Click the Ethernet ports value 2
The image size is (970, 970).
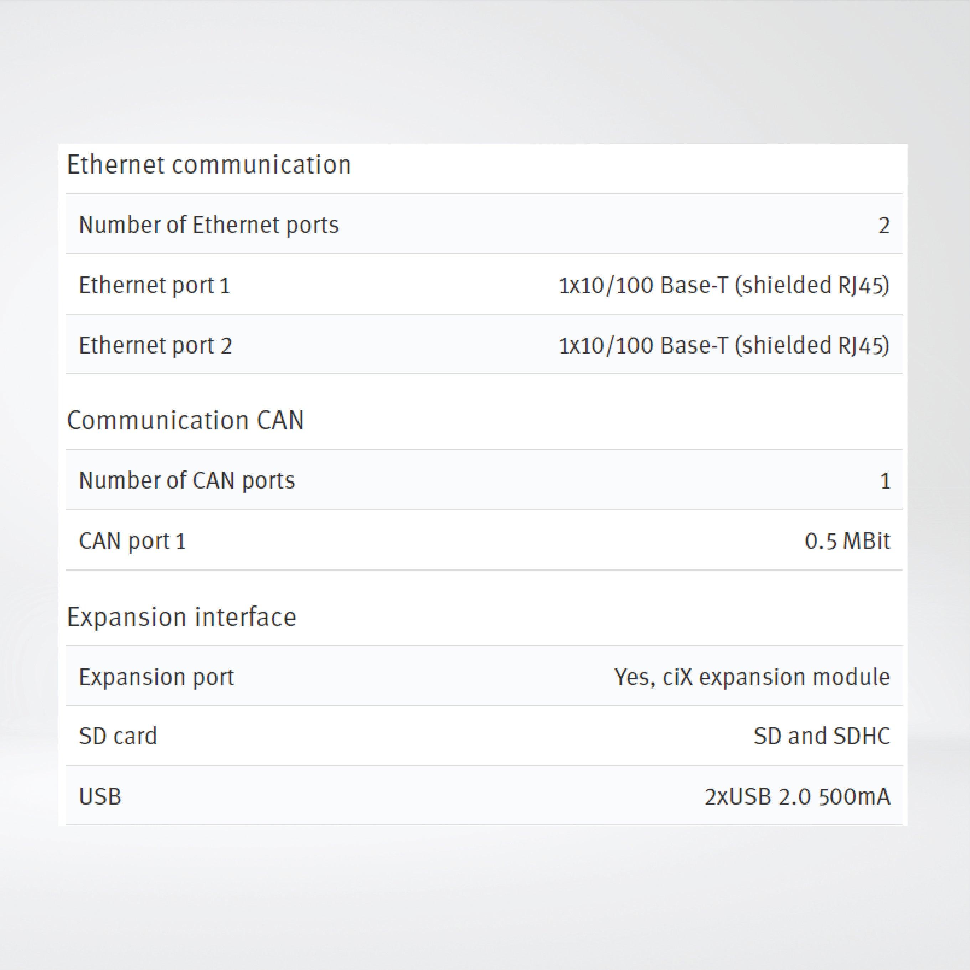click(x=884, y=225)
